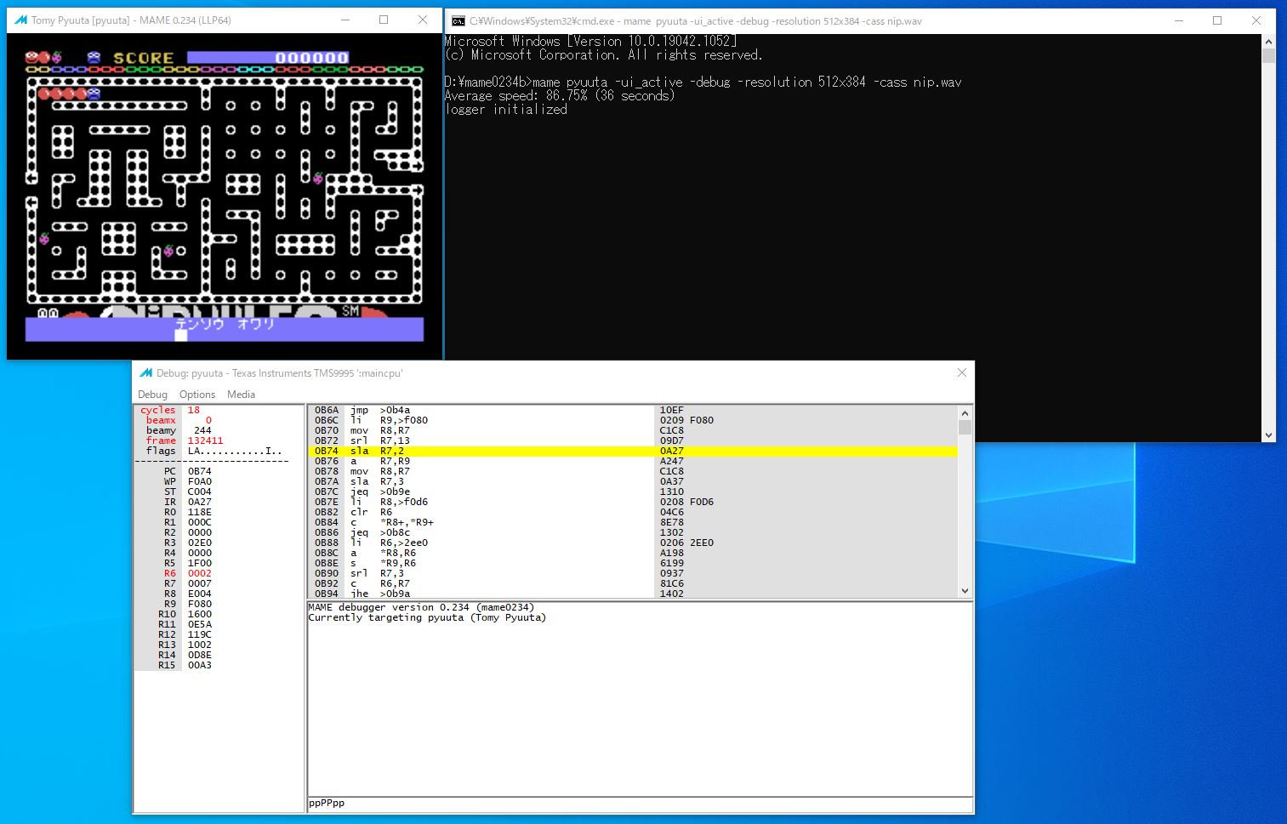The width and height of the screenshot is (1287, 824).
Task: Open the Options menu in debugger window
Action: [x=197, y=395]
